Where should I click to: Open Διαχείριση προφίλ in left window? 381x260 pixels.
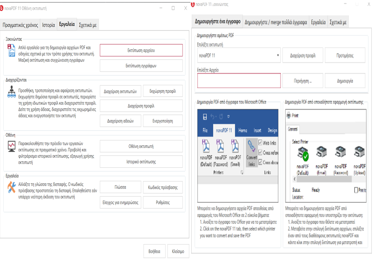[x=141, y=106]
